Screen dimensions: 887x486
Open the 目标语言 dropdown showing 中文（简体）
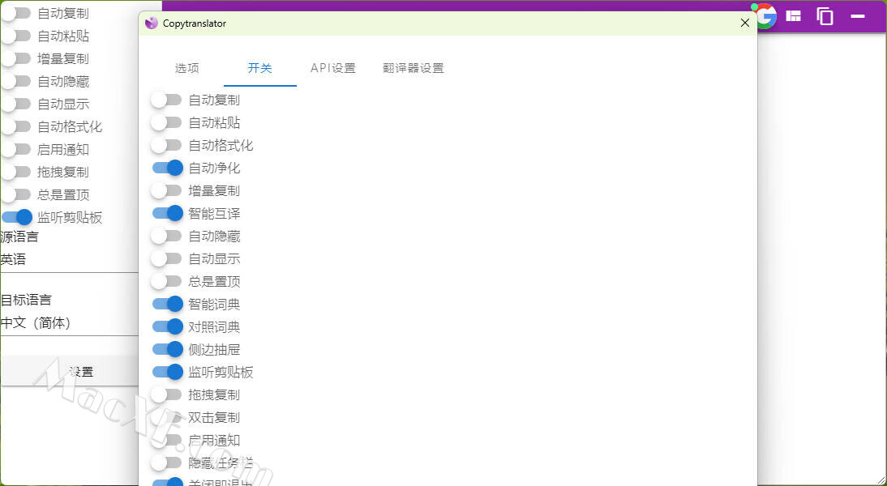coord(69,323)
